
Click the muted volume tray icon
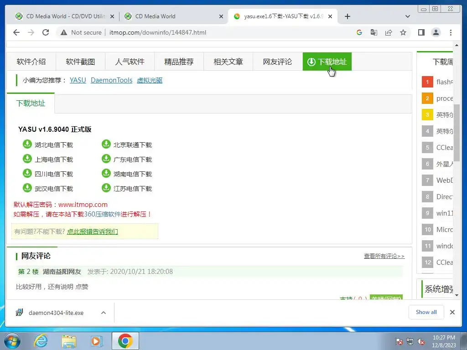coord(421,342)
